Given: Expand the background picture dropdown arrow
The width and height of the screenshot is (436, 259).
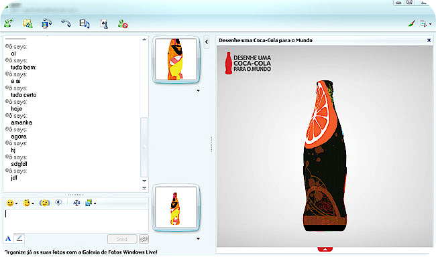Looking at the screenshot, I should point(95,203).
